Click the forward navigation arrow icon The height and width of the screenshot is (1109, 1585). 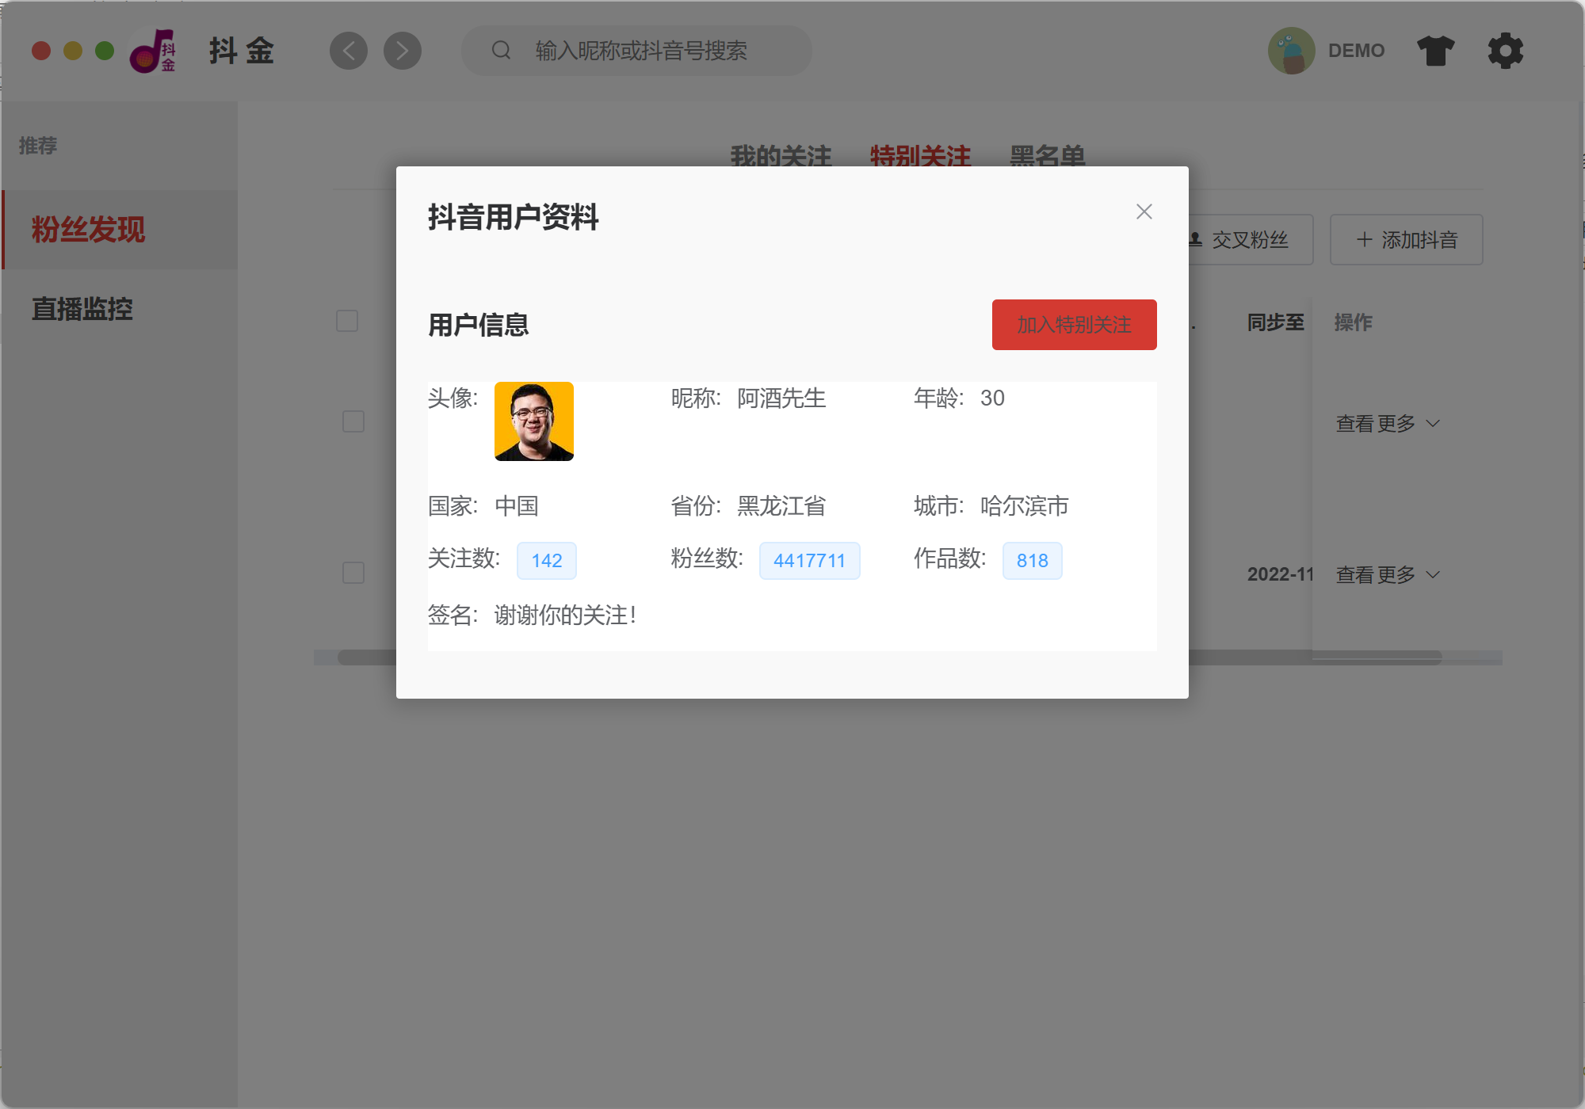pos(403,51)
